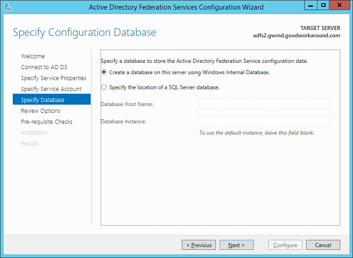Cancel the configuration wizard

point(323,245)
